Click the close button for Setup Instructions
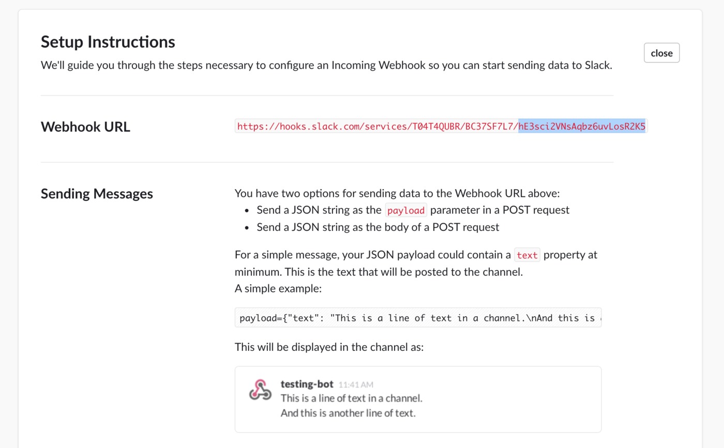The width and height of the screenshot is (724, 448). (661, 53)
